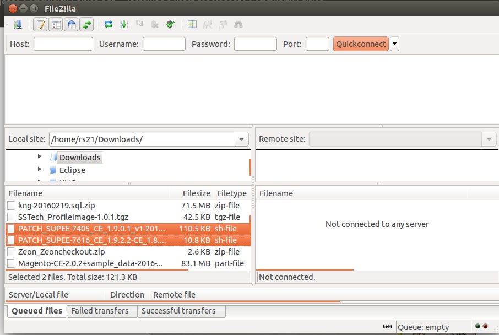Open directory listing filters dialog

(x=192, y=24)
